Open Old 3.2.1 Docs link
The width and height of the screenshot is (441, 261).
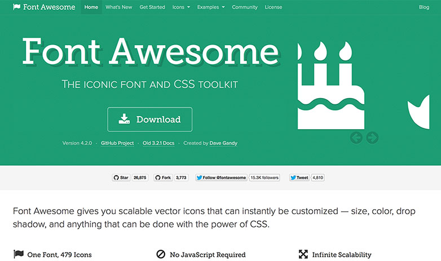(158, 143)
